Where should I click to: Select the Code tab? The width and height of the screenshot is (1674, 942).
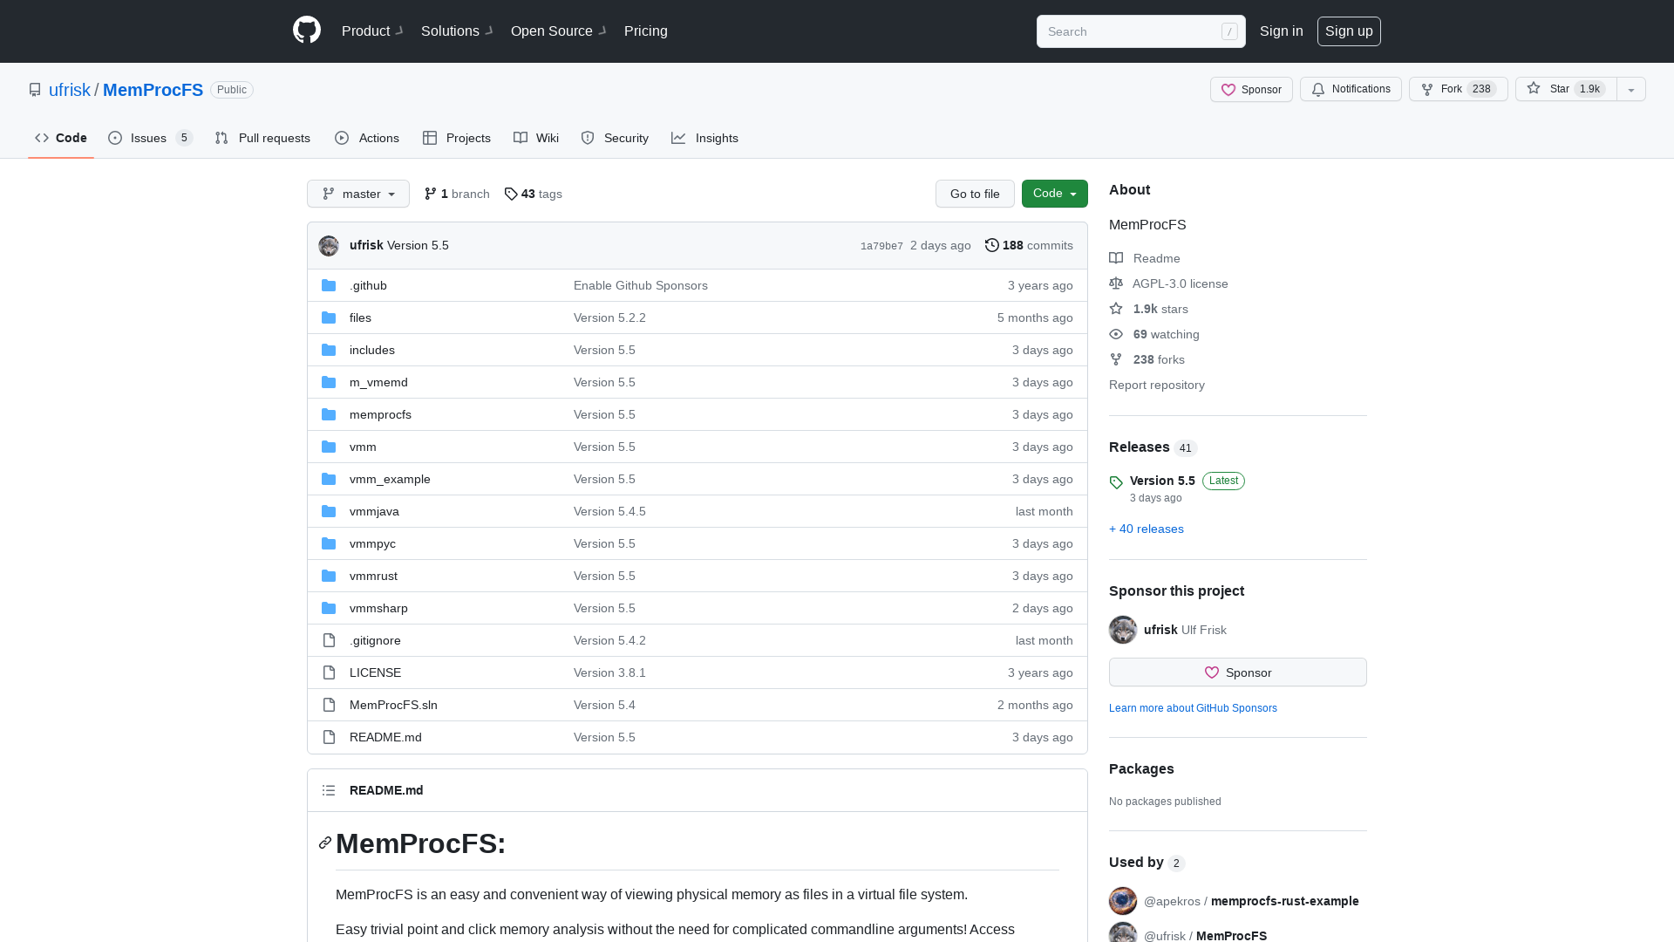click(61, 138)
